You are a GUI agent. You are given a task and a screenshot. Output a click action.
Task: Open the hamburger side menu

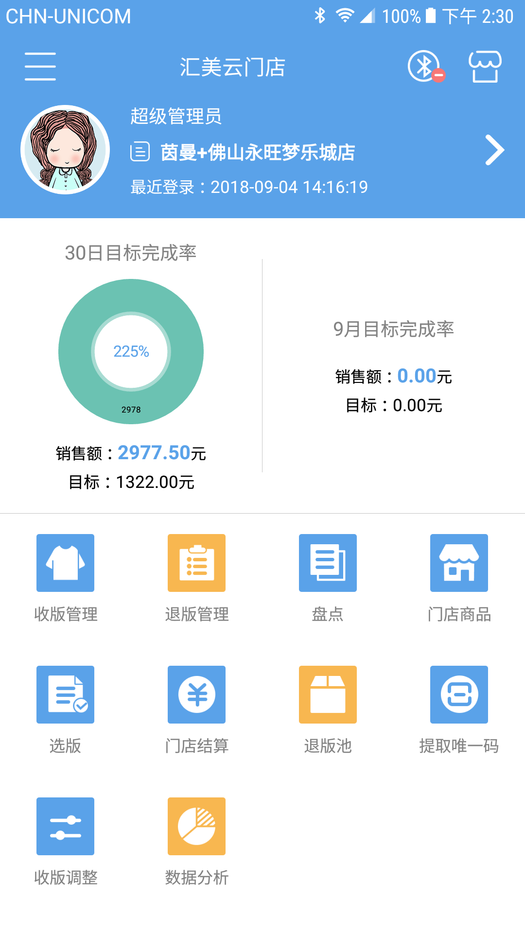point(40,67)
